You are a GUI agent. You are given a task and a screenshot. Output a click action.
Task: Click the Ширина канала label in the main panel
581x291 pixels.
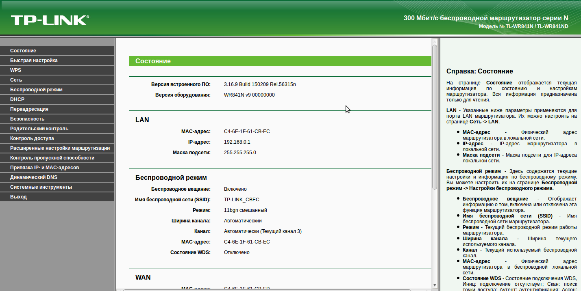191,221
